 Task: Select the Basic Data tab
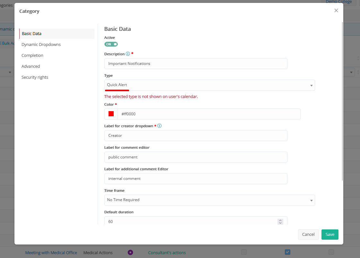[31, 34]
